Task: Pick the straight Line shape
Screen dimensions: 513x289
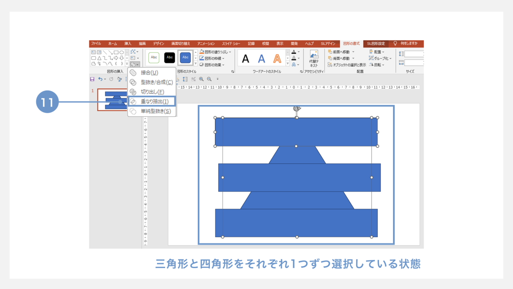Action: [x=105, y=52]
